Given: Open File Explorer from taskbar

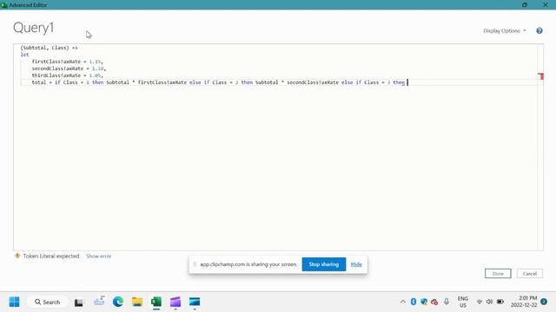Looking at the screenshot, I should coord(137,302).
